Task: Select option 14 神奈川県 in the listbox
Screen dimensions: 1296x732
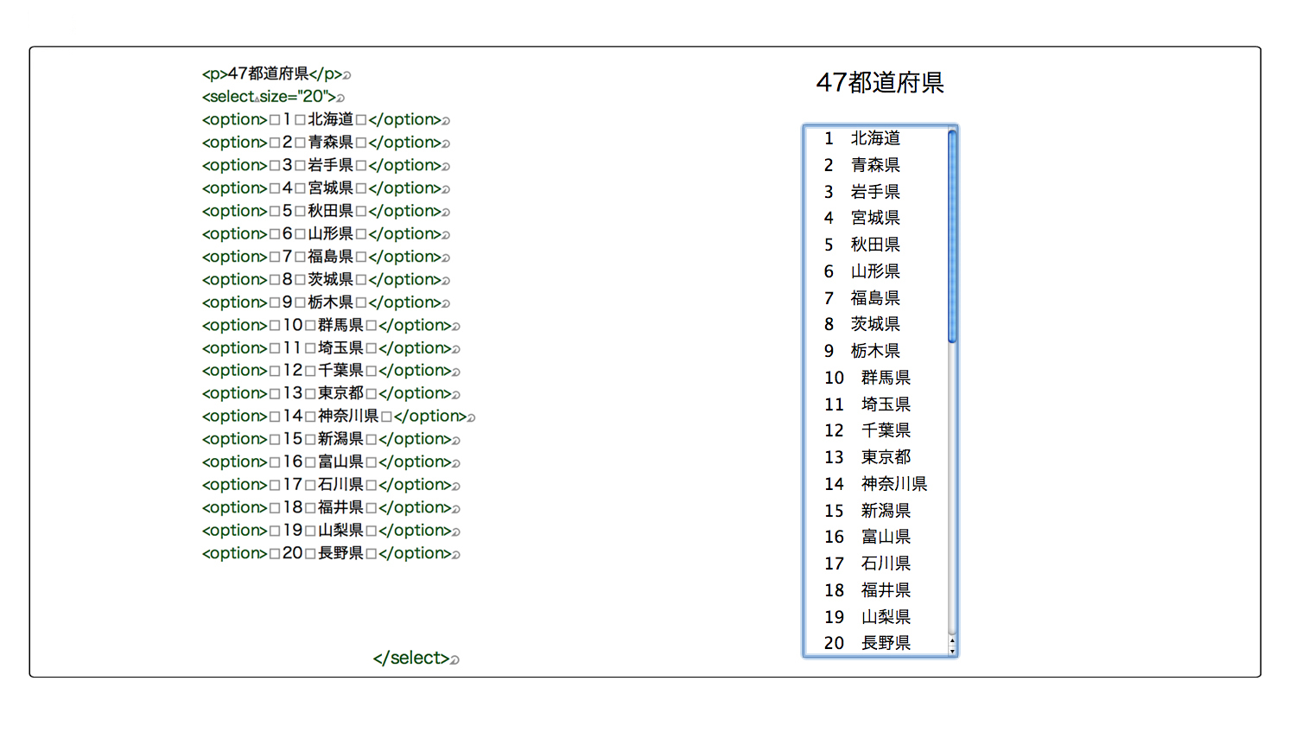Action: click(875, 484)
